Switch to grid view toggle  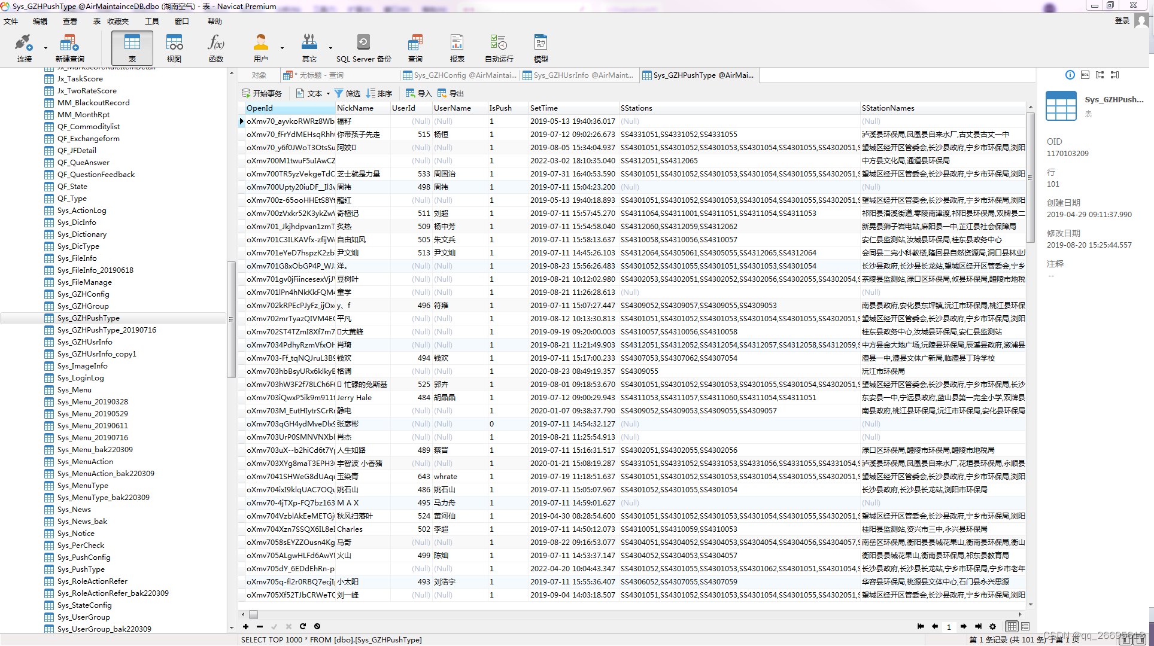coord(1012,626)
